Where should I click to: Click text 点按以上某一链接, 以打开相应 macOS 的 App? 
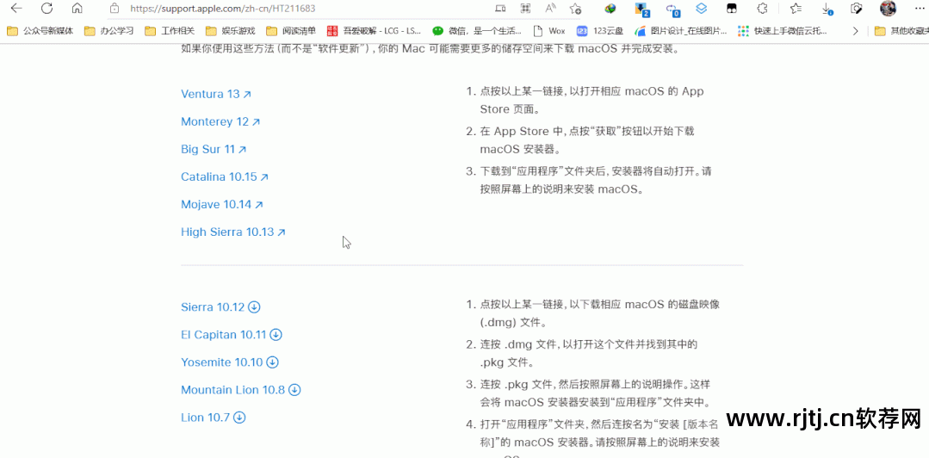click(x=591, y=92)
